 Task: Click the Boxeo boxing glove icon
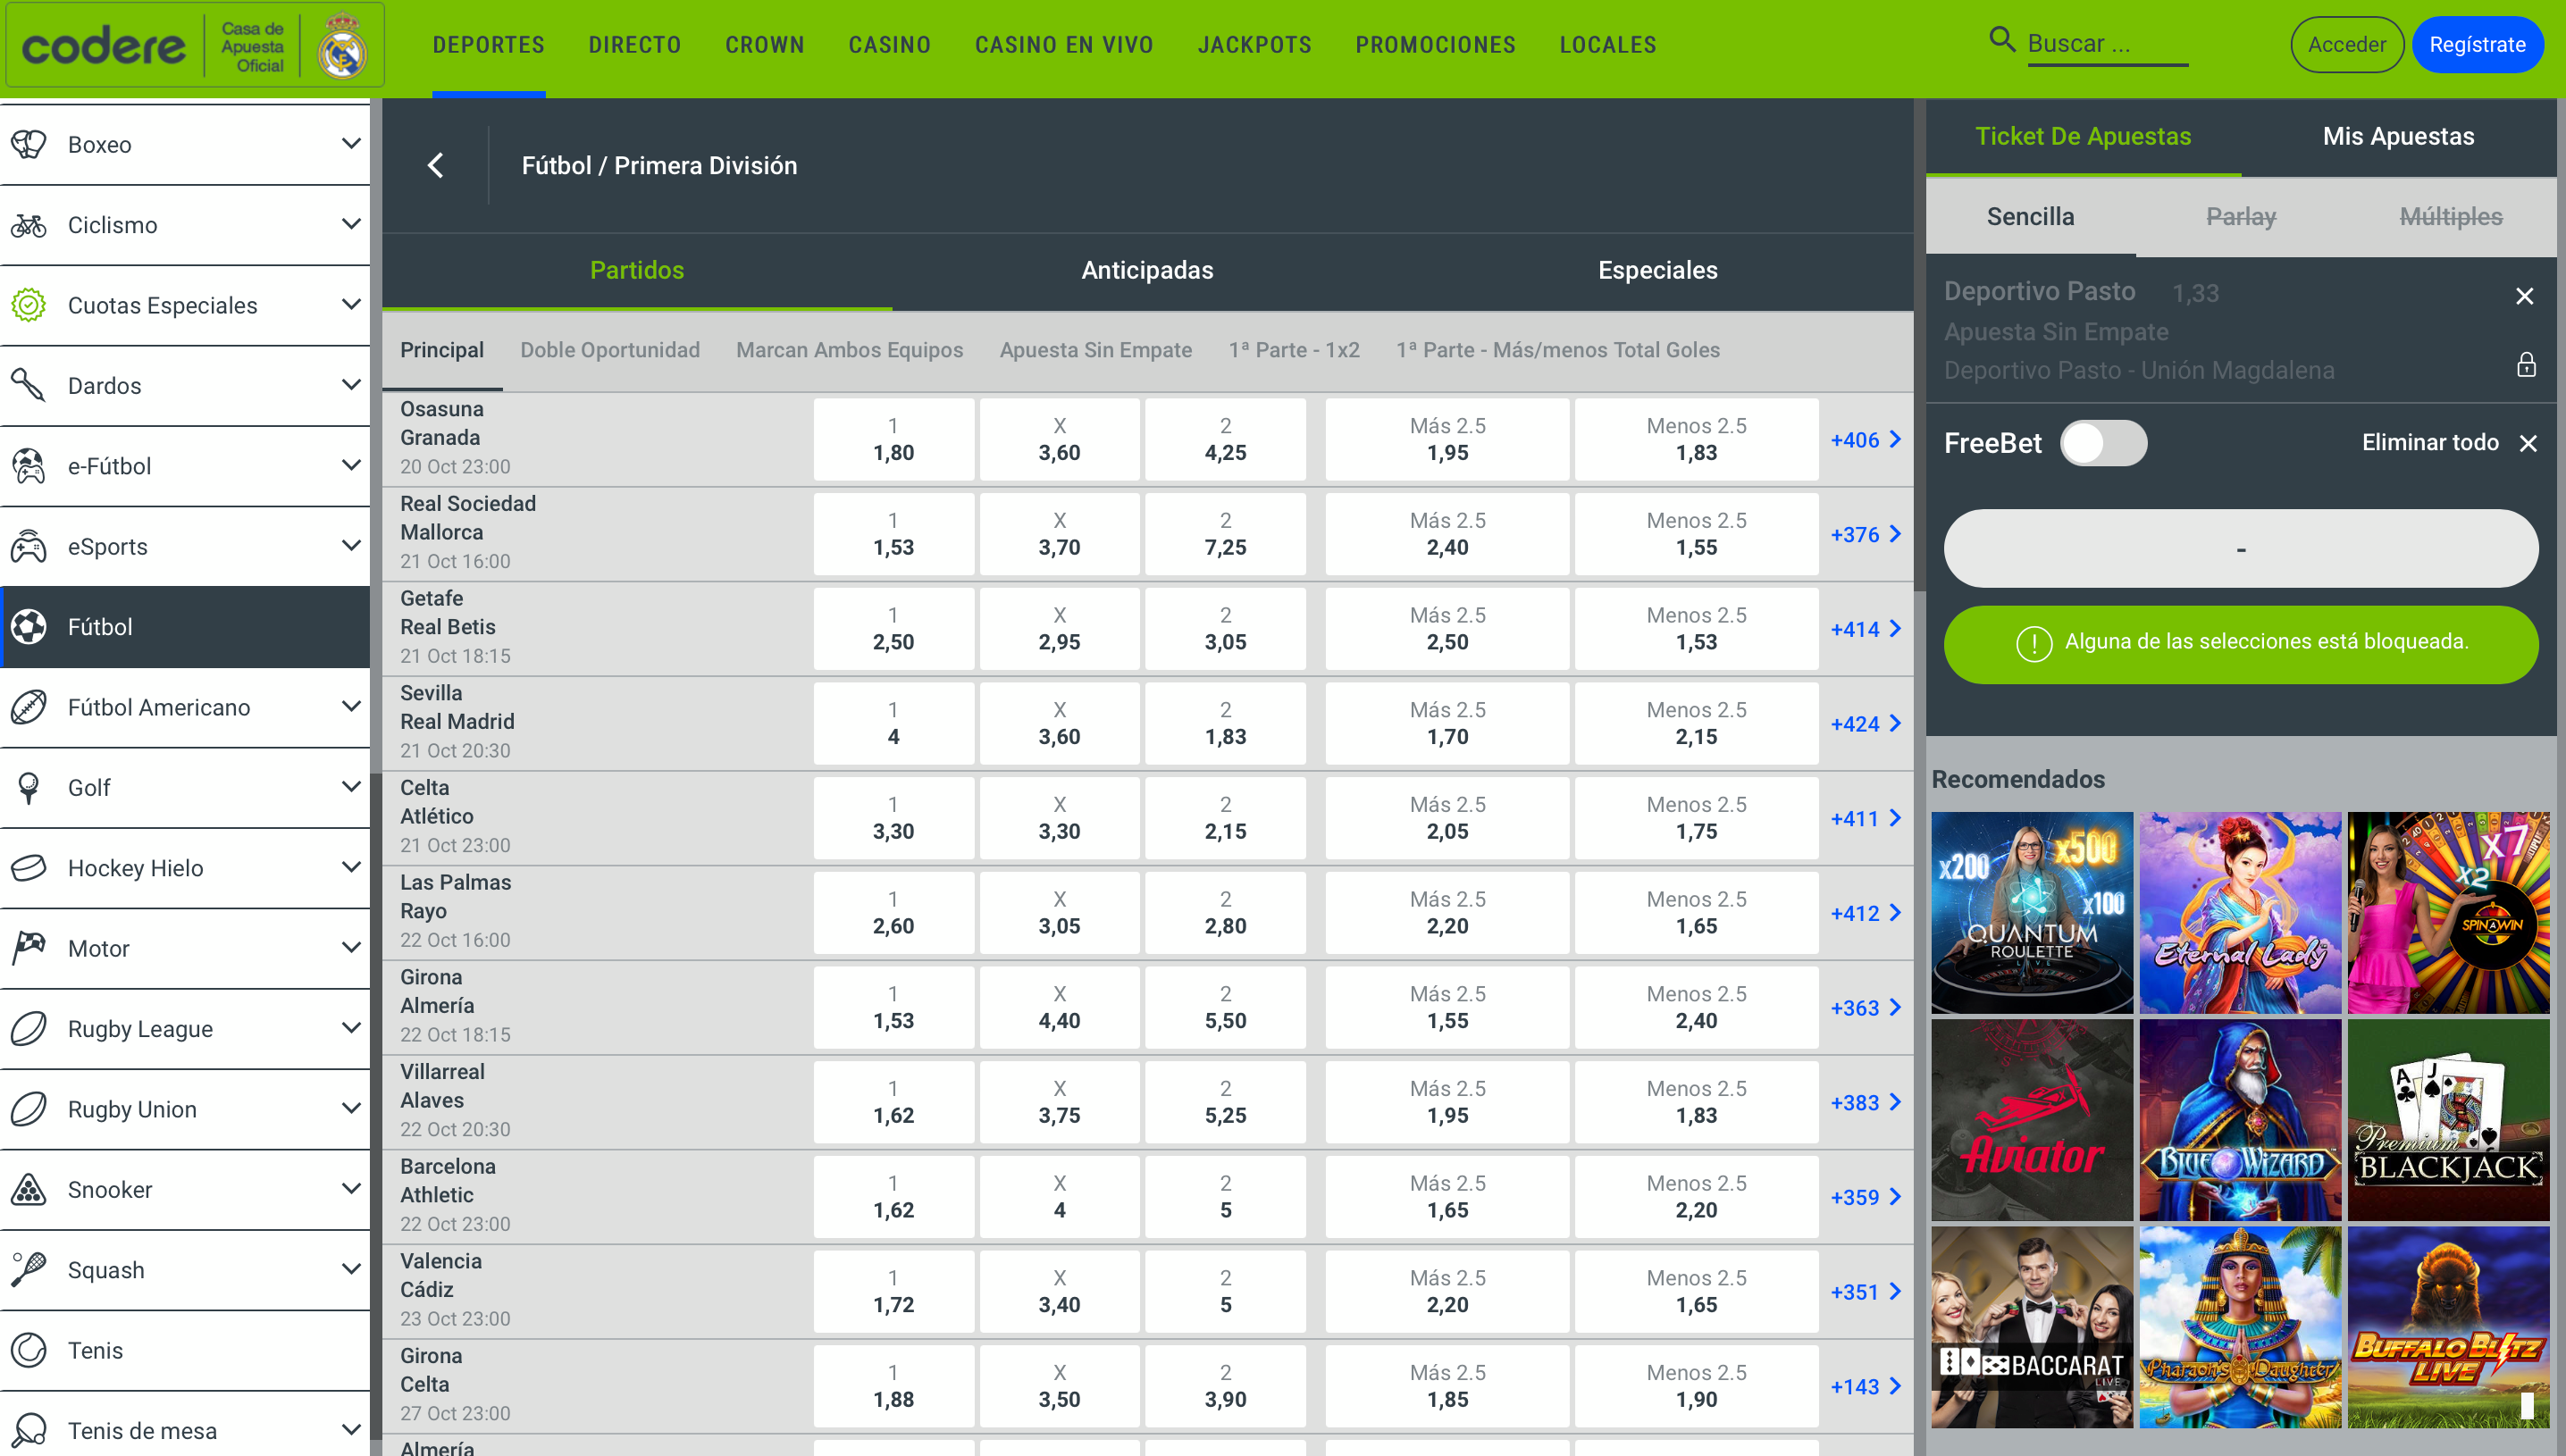click(29, 145)
